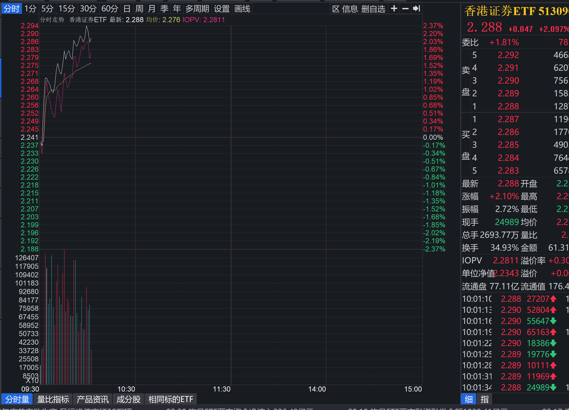Click sell level 2 price 2.289
This screenshot has width=569, height=410.
[x=508, y=93]
